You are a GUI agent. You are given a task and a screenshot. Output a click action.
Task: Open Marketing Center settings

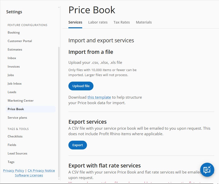(21, 101)
